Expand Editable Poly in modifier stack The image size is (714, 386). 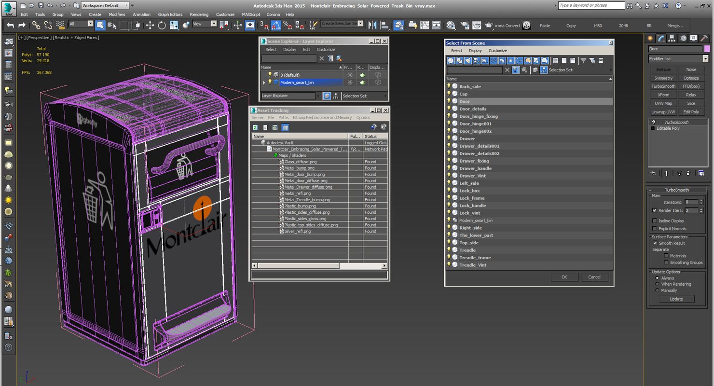(653, 128)
